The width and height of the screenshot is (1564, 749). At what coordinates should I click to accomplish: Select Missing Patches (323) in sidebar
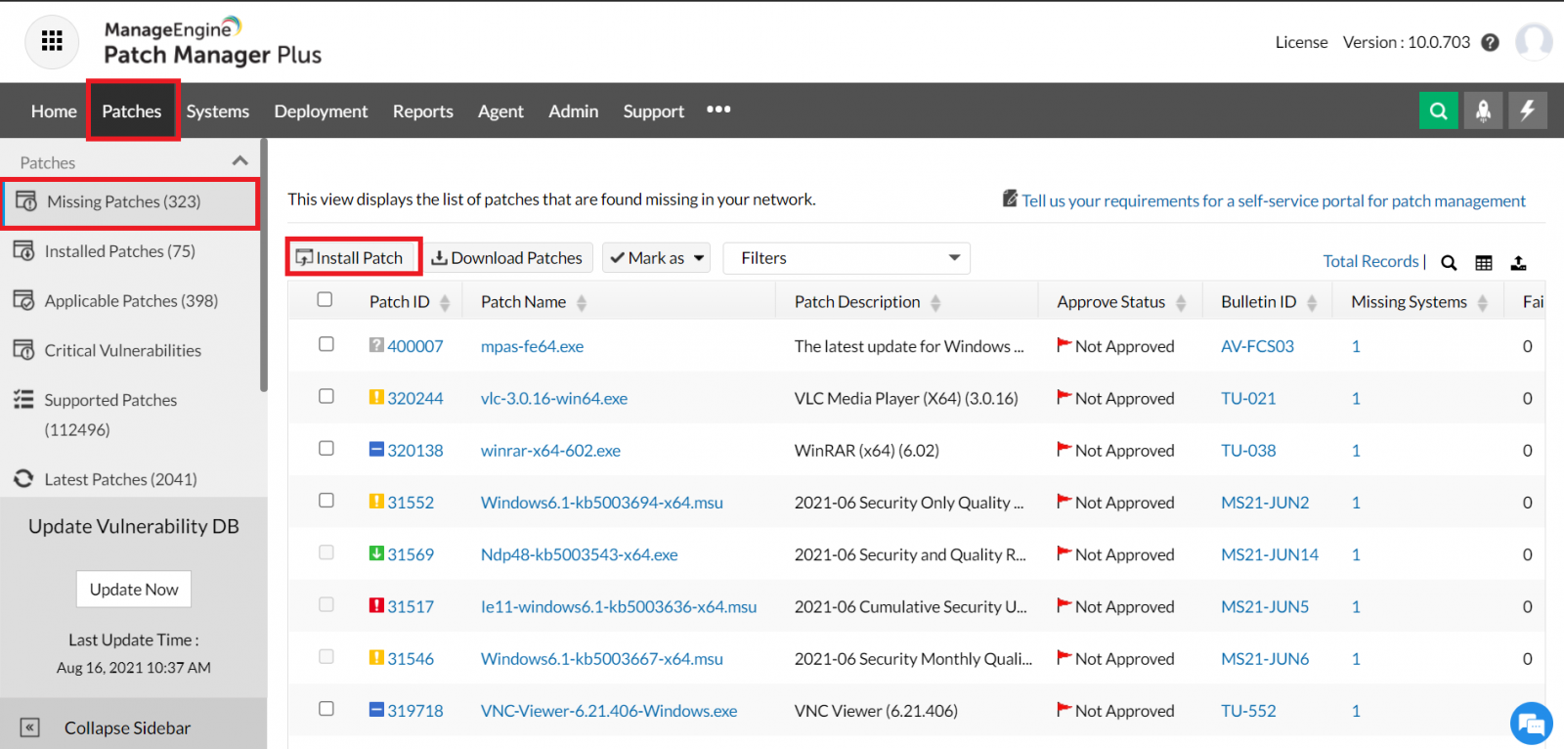click(130, 202)
